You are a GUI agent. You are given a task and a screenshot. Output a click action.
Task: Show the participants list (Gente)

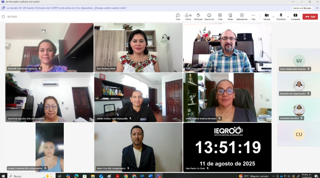[x=188, y=16]
